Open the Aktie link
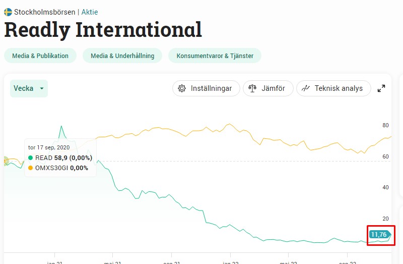Viewport: 403px width, 264px height. click(x=90, y=12)
